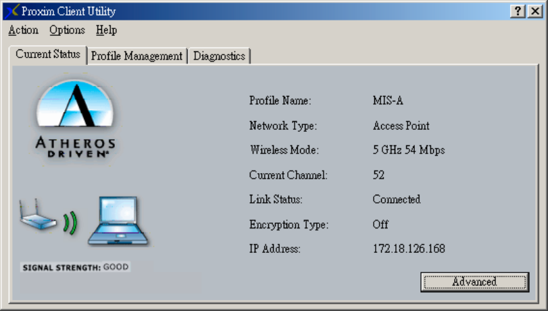This screenshot has height=311, width=548.
Task: Switch to the Diagnostics tab
Action: click(x=219, y=56)
